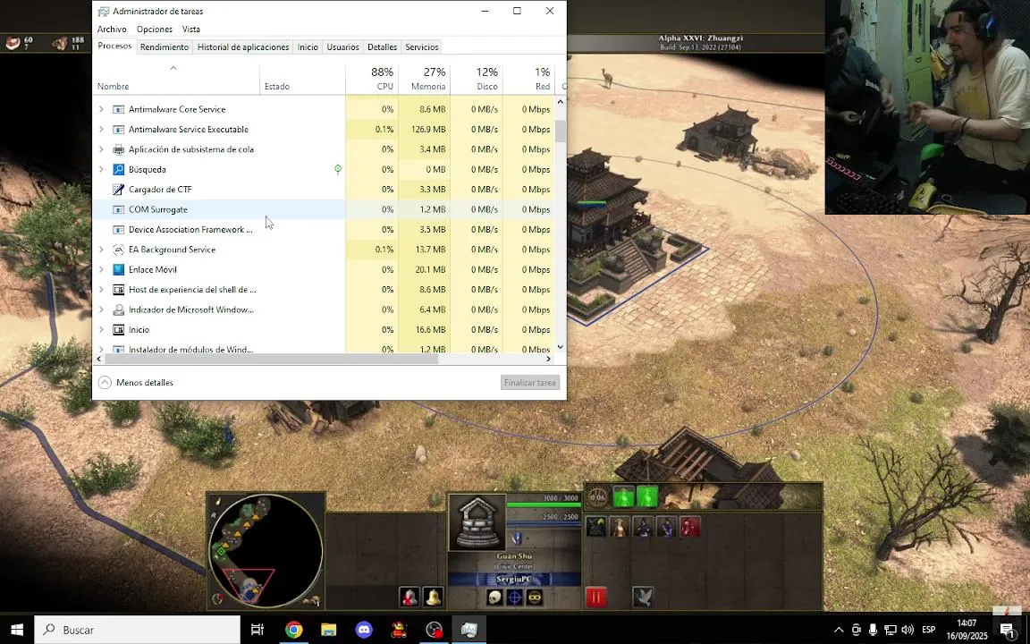Click the microphone tray icon
The image size is (1030, 644).
pos(873,630)
